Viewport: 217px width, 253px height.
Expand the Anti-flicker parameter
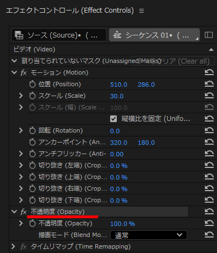pos(21,154)
